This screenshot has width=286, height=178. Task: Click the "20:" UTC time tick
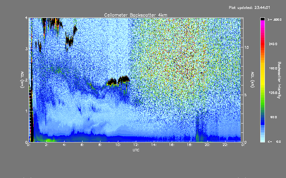point(208,145)
